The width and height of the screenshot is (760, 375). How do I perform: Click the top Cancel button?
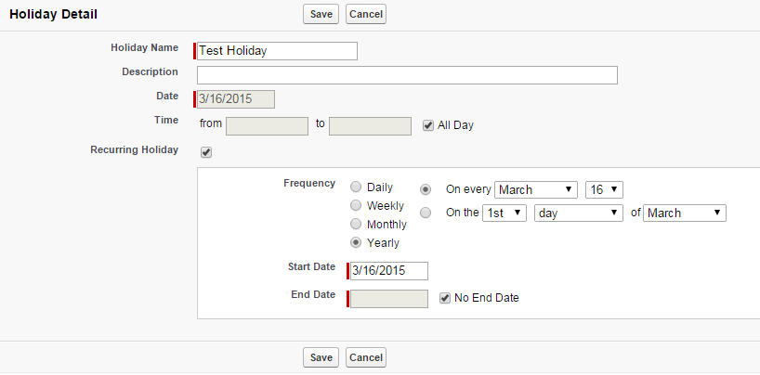click(x=366, y=14)
